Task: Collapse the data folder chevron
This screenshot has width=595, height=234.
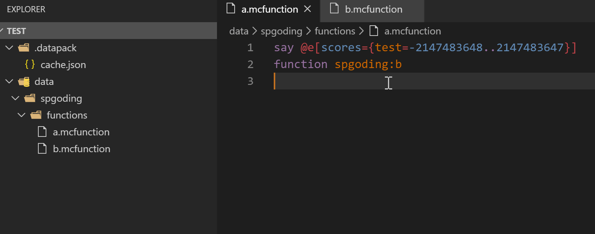Action: (10, 82)
